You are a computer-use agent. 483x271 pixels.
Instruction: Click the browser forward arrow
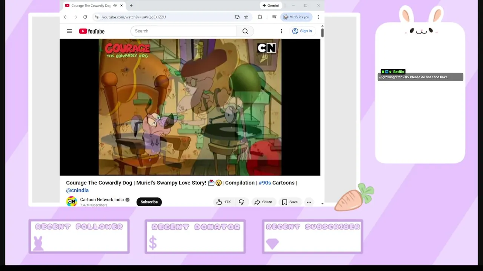tap(75, 17)
